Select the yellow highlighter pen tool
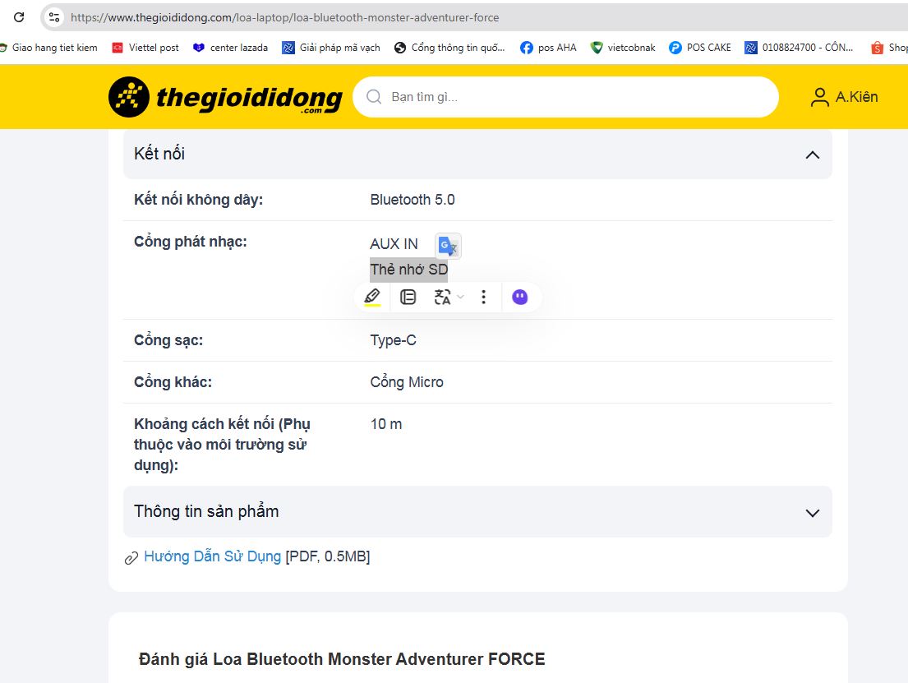Screen dimensions: 908x683 coord(372,297)
